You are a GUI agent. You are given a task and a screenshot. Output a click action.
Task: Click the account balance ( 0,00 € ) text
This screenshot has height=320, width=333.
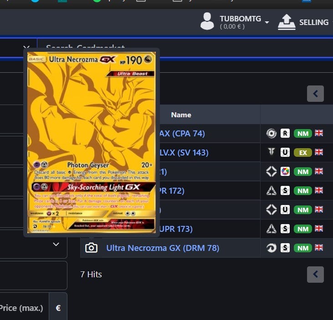click(x=232, y=27)
